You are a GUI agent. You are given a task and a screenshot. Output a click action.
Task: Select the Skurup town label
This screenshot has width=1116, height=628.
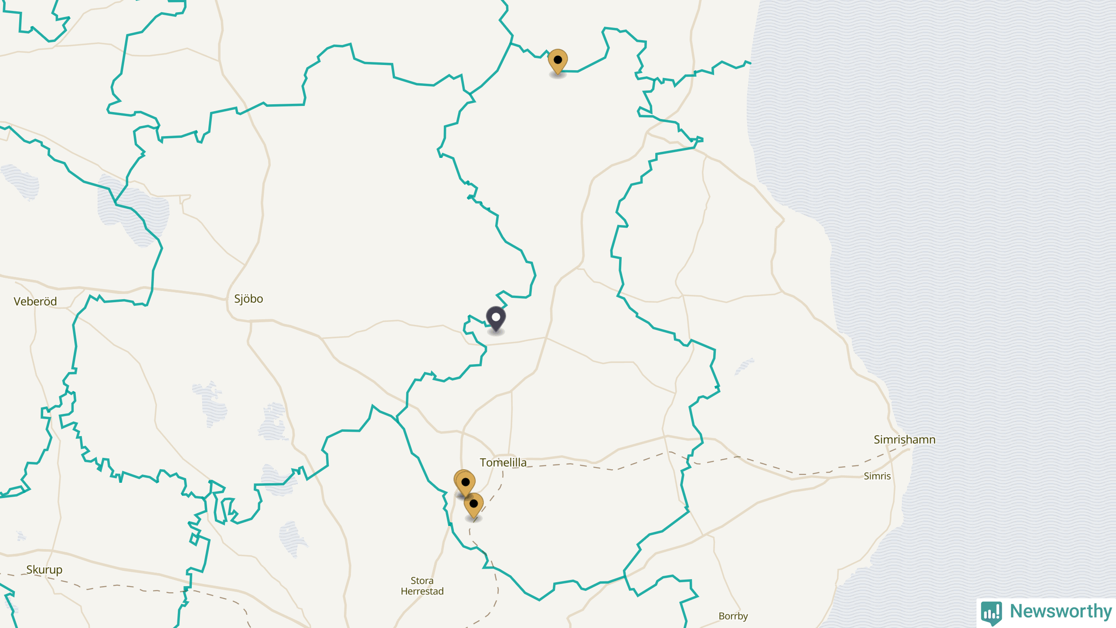[44, 570]
